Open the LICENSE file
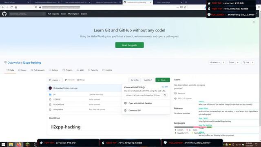Image resolution: width=261 pixels, height=147 pixels. point(57,100)
